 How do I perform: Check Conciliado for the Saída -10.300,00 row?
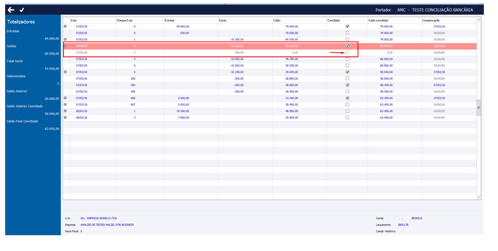(x=347, y=39)
